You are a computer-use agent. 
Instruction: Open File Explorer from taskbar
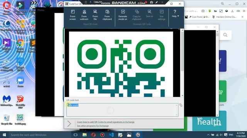pyautogui.click(x=85, y=135)
